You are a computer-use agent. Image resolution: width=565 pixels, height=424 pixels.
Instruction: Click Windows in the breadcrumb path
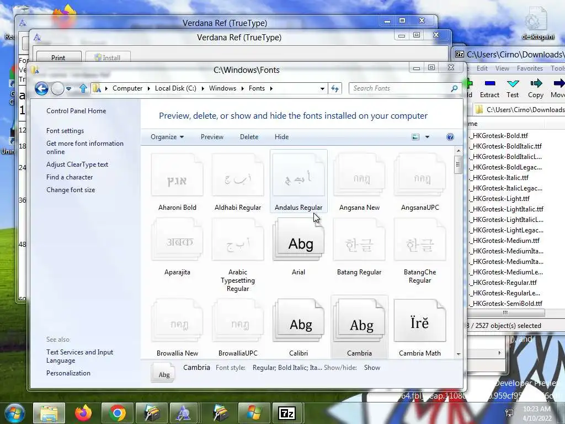222,88
